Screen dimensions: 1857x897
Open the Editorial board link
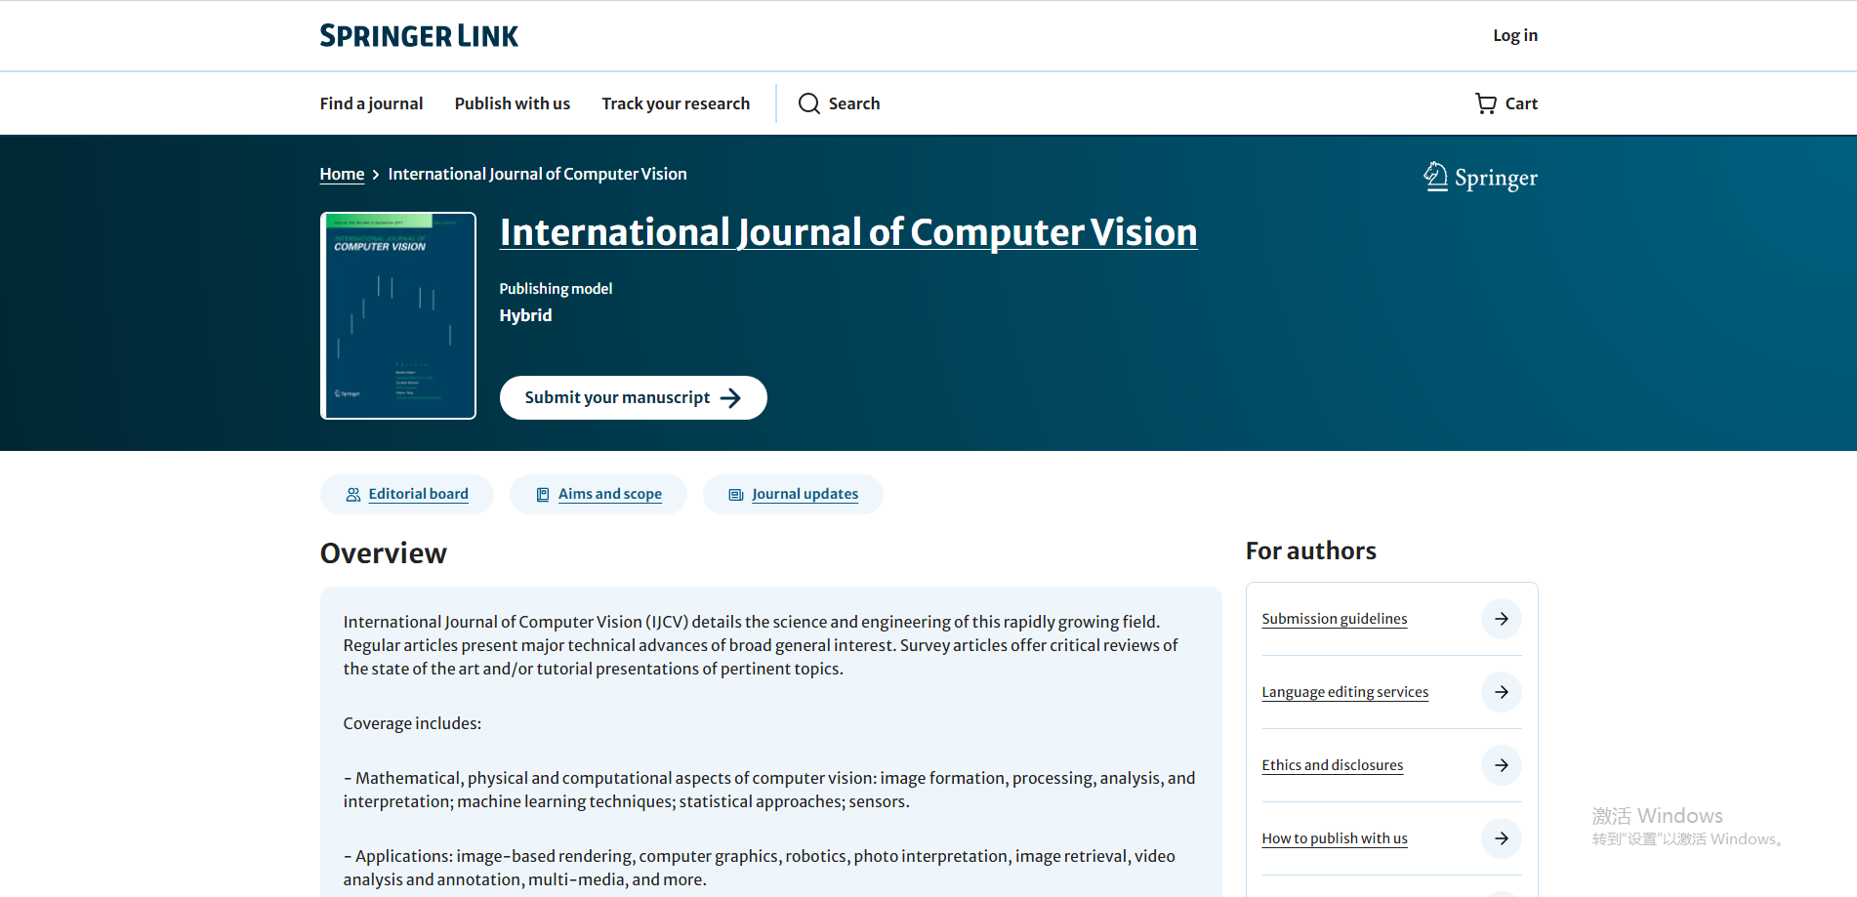pyautogui.click(x=418, y=494)
